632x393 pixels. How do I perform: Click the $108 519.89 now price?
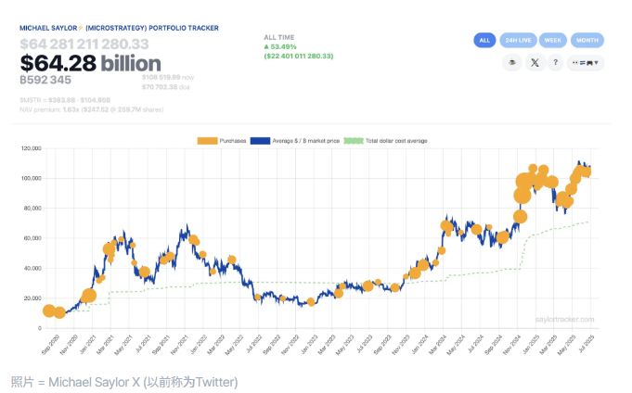(168, 77)
